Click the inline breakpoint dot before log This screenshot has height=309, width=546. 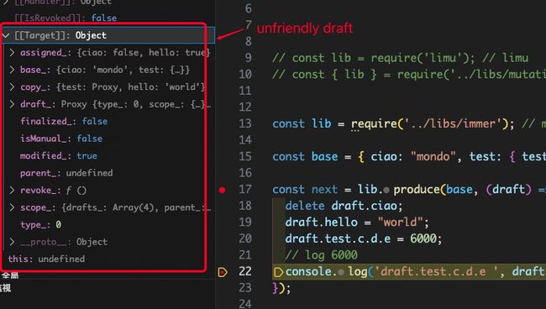point(341,272)
